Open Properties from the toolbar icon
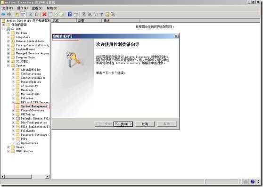The image size is (263, 187). click(50, 15)
